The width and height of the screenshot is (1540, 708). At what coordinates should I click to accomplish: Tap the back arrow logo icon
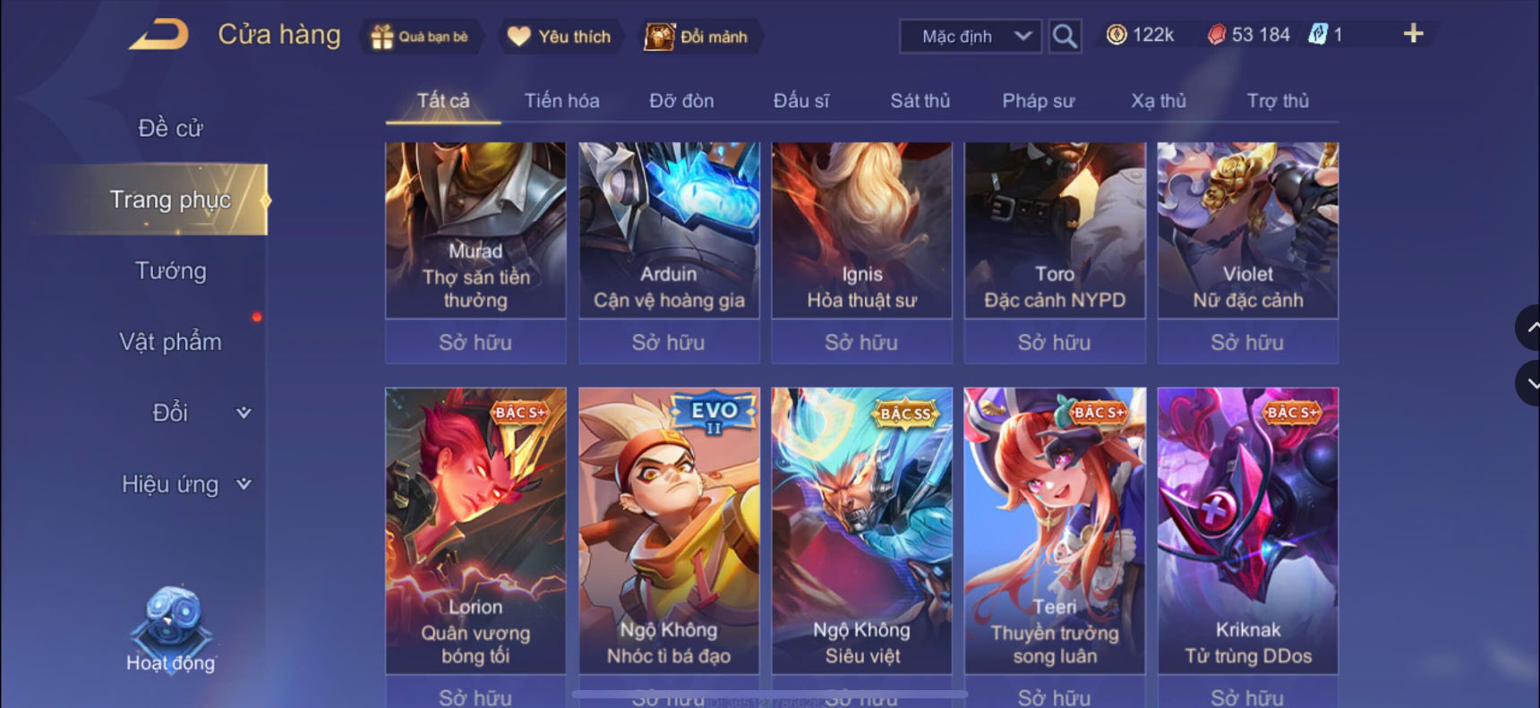(x=159, y=36)
